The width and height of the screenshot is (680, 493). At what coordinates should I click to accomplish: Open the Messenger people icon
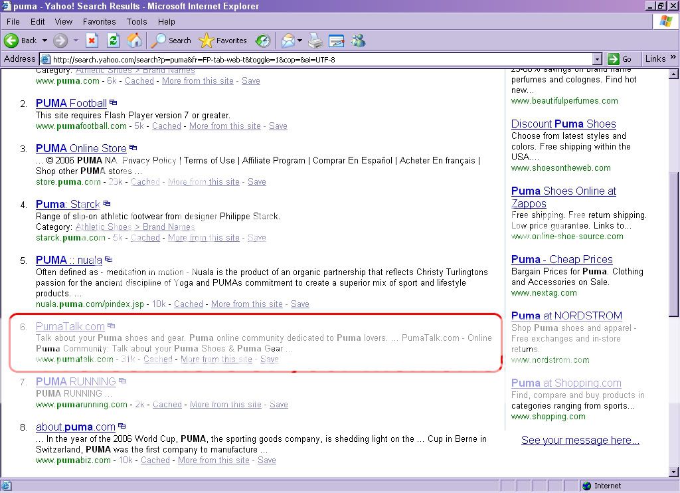pos(358,41)
